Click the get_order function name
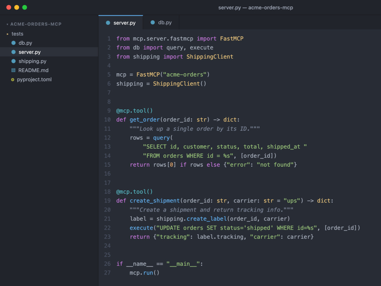 (144, 120)
